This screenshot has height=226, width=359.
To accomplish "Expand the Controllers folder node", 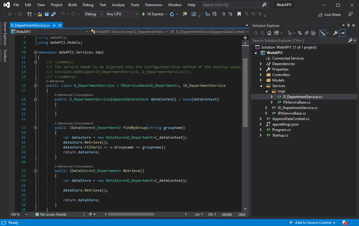I will [261, 75].
